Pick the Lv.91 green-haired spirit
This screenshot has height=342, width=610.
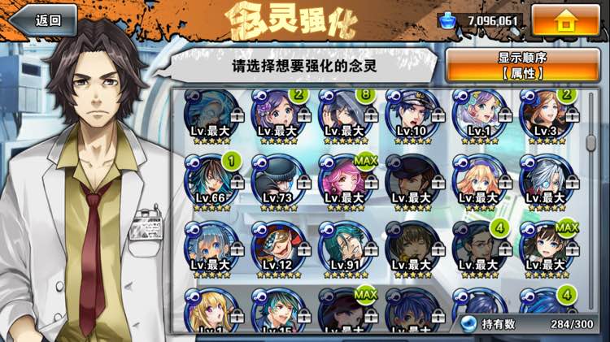346,249
